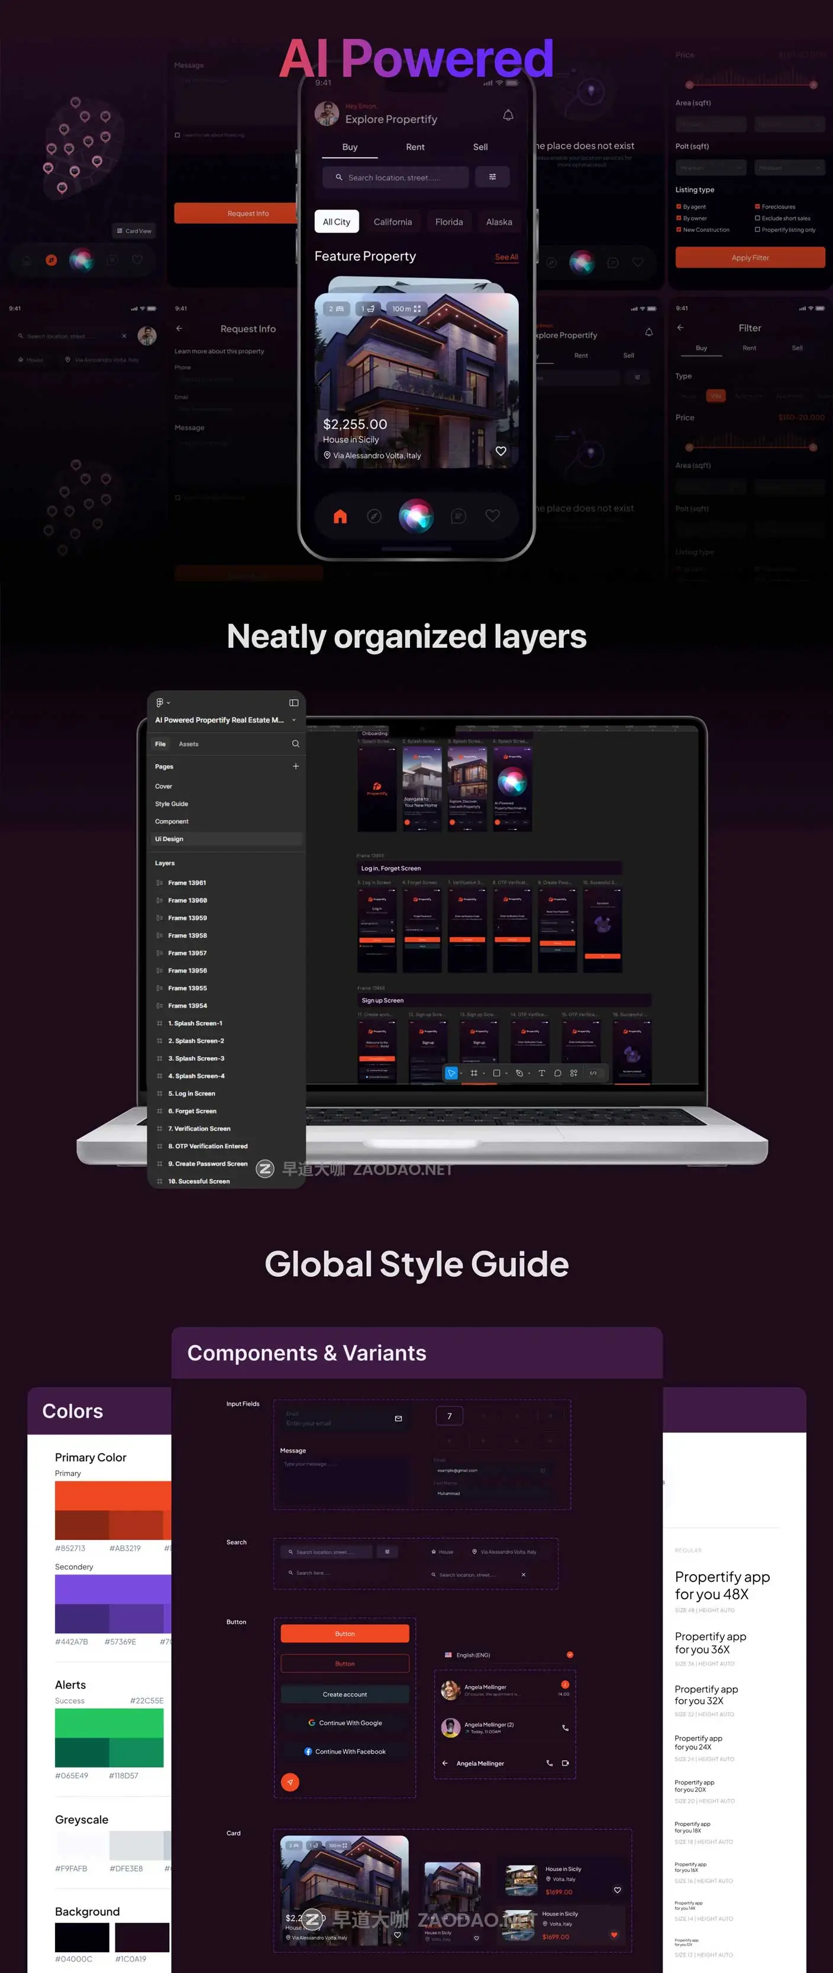The width and height of the screenshot is (833, 1973).
Task: Select the Text tool in Figma toolbar
Action: pos(541,1073)
